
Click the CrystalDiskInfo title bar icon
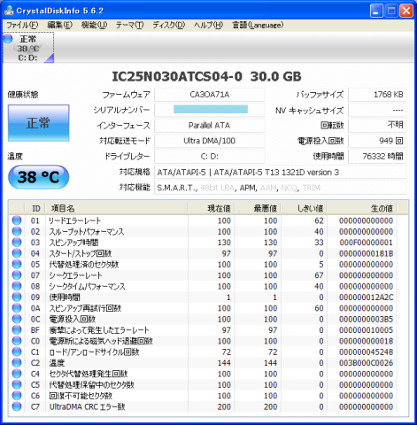click(x=9, y=11)
